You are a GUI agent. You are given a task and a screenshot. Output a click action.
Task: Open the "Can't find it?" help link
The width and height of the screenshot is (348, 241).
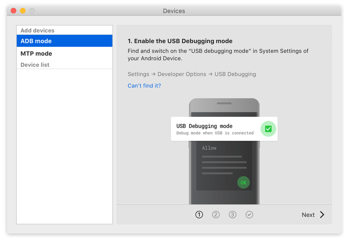[144, 86]
